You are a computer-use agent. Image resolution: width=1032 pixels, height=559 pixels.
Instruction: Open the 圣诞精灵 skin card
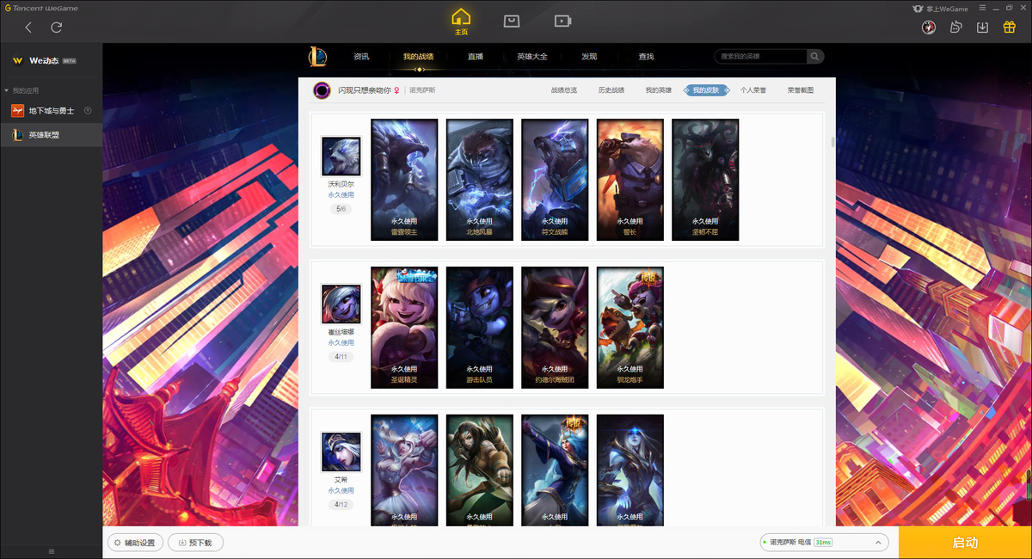coord(404,328)
